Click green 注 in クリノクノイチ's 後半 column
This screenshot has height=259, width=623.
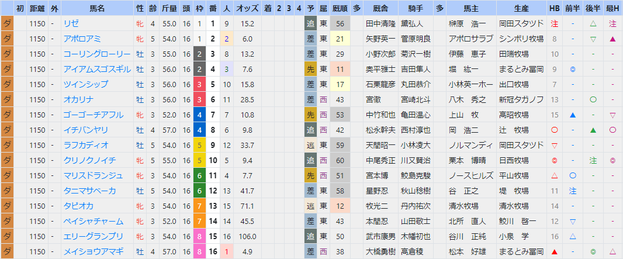tap(593, 160)
